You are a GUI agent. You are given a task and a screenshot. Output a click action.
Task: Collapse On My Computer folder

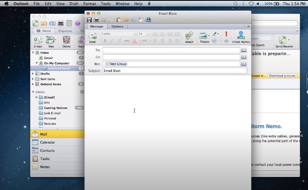[x=37, y=63]
